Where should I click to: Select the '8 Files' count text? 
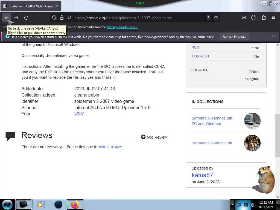(253, 72)
